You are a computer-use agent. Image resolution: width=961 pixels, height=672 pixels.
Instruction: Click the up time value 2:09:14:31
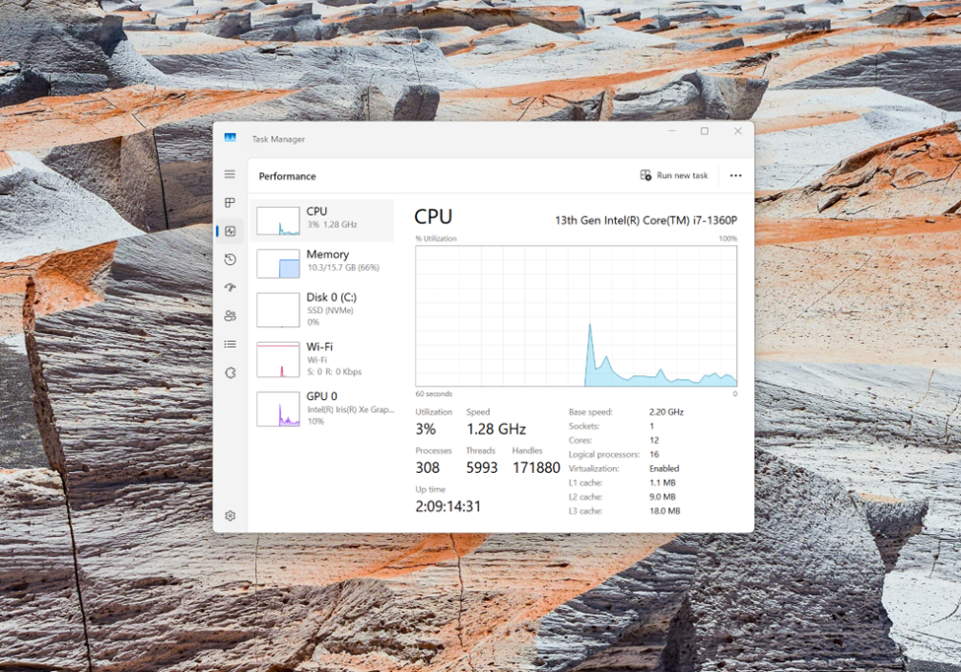click(448, 506)
